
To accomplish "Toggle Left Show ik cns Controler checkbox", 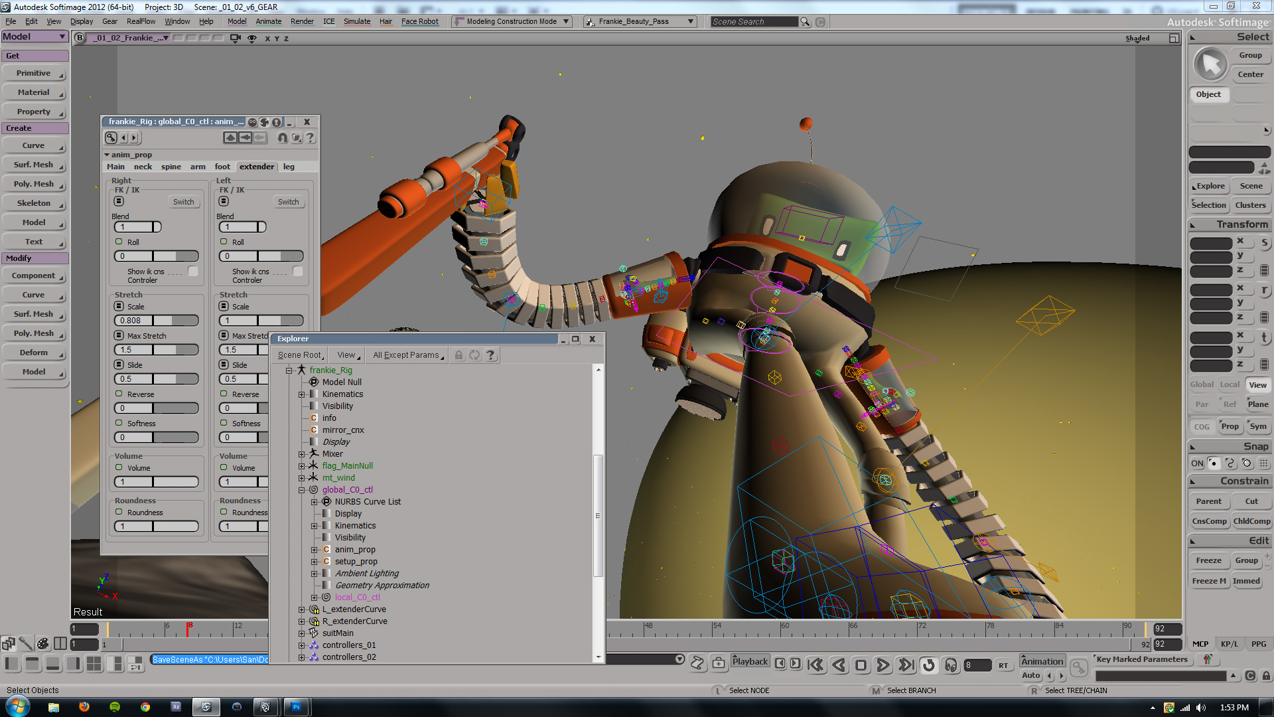I will [298, 271].
